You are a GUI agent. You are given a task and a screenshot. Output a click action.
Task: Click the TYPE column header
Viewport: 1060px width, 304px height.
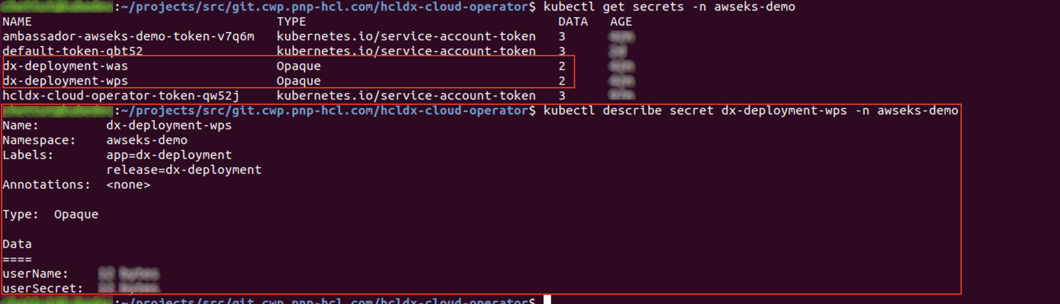point(291,22)
